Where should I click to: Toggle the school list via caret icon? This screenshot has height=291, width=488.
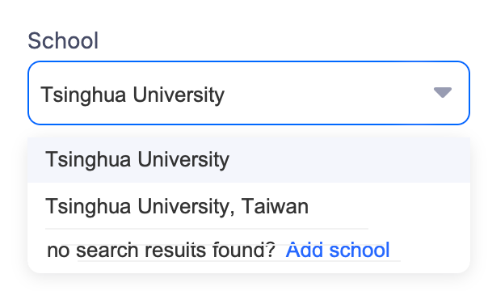(x=442, y=92)
